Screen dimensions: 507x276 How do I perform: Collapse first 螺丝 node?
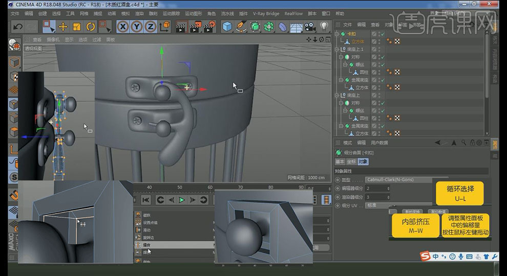[x=345, y=64]
